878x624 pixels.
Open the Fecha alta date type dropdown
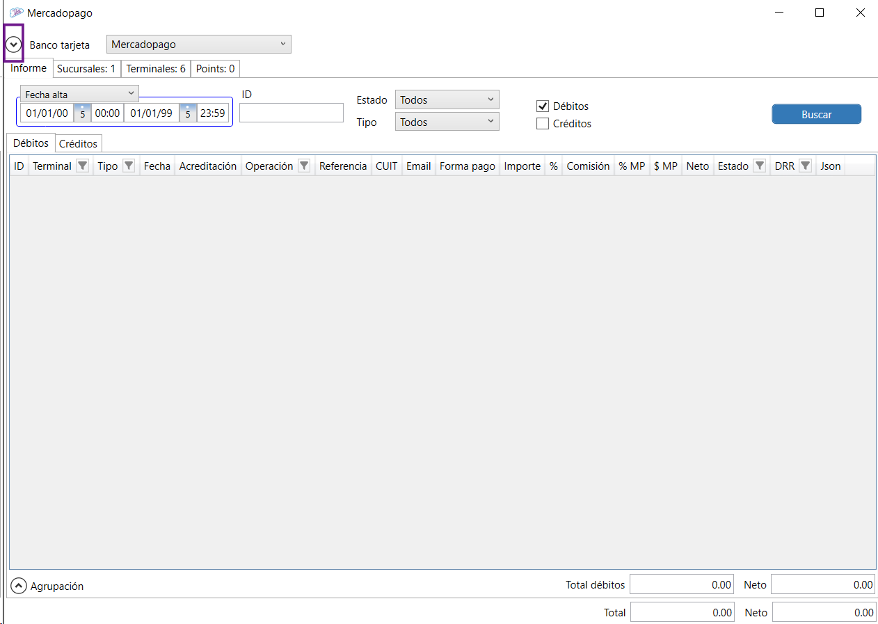coord(79,94)
